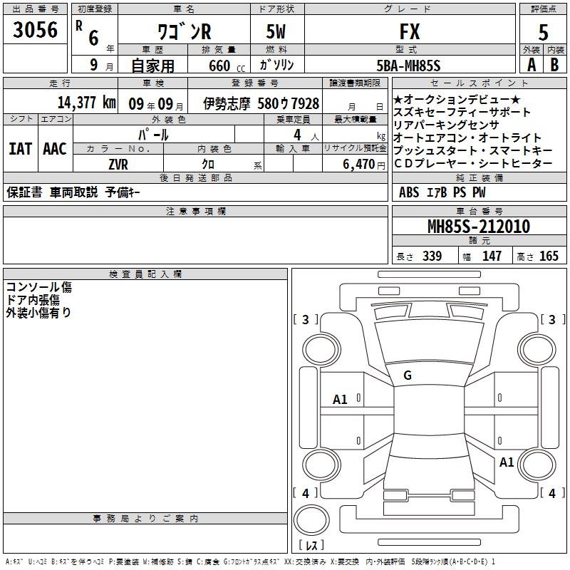Select オートエアコン・オートライト line

pos(467,138)
